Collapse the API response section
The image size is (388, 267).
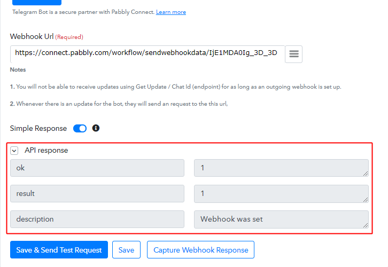coord(14,150)
